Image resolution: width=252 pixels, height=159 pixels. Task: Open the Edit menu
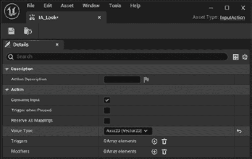tap(48, 6)
